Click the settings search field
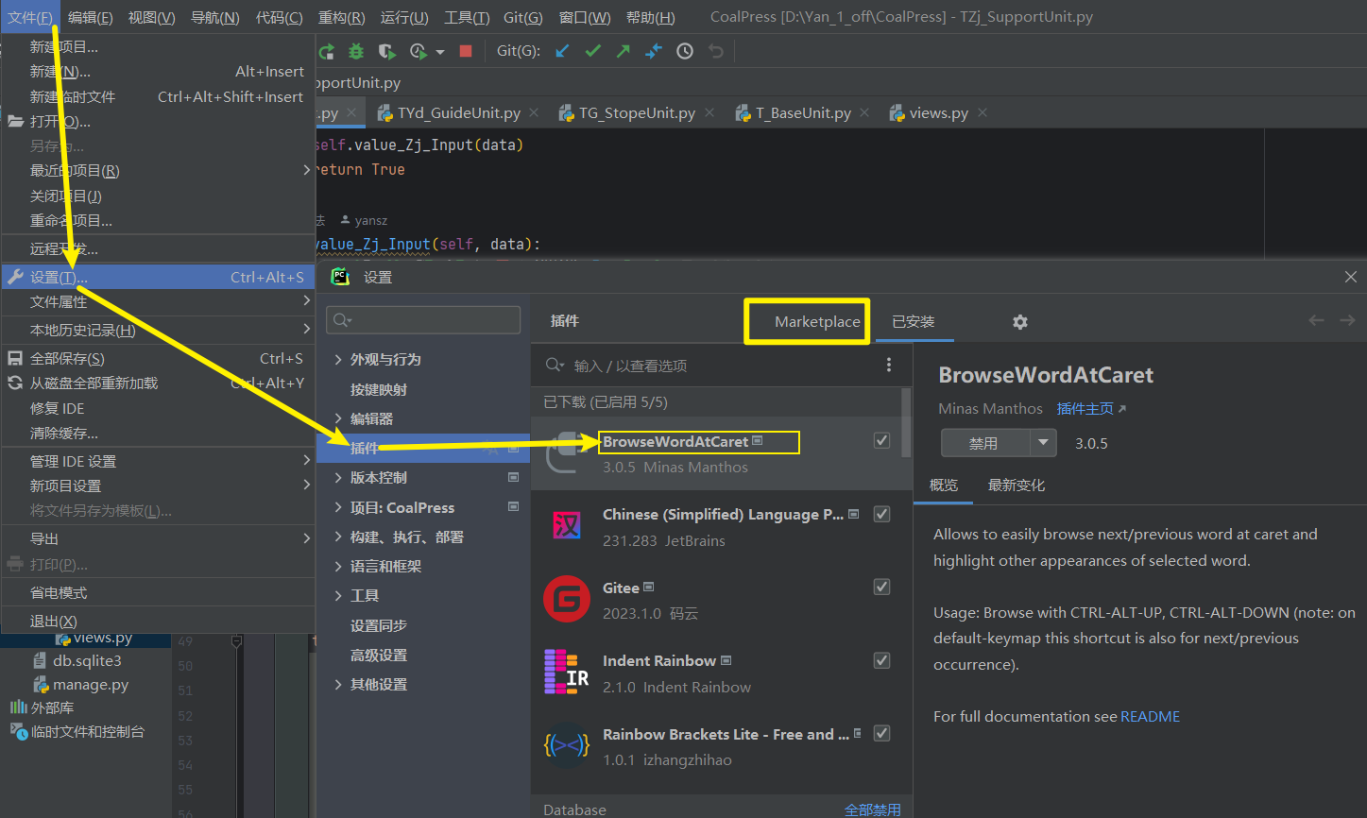This screenshot has width=1367, height=818. point(423,320)
